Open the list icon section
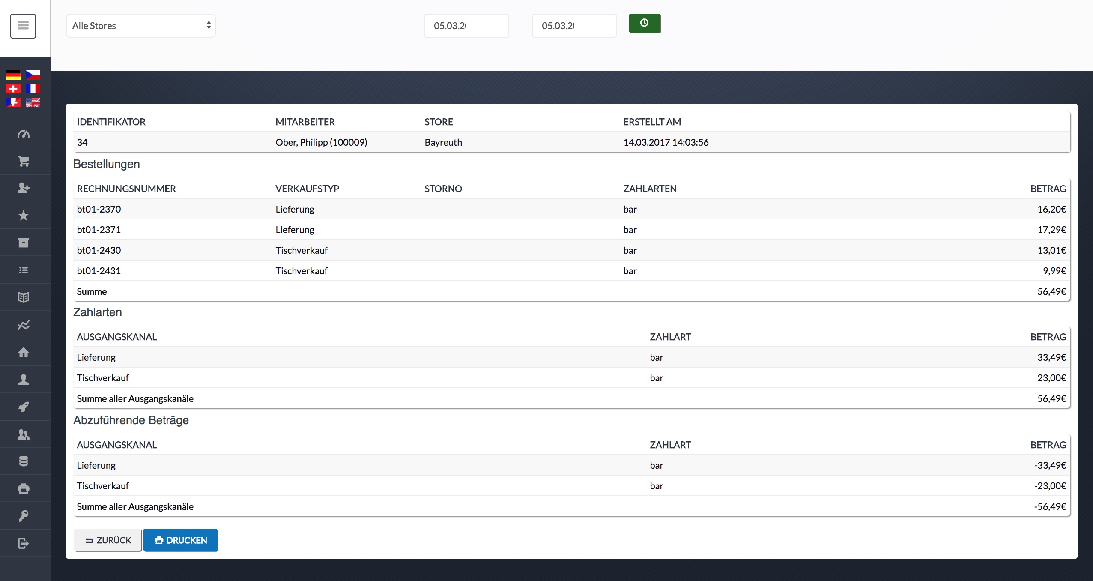Screen dimensions: 1093x581 pyautogui.click(x=24, y=270)
